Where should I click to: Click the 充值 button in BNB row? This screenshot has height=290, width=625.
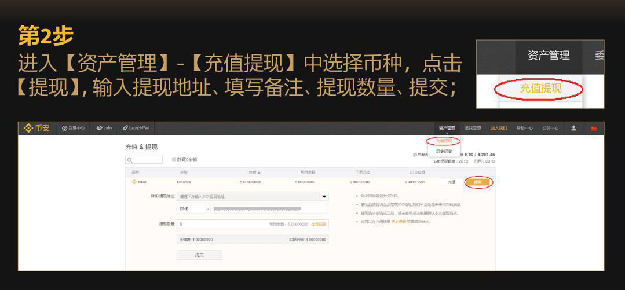coord(451,182)
